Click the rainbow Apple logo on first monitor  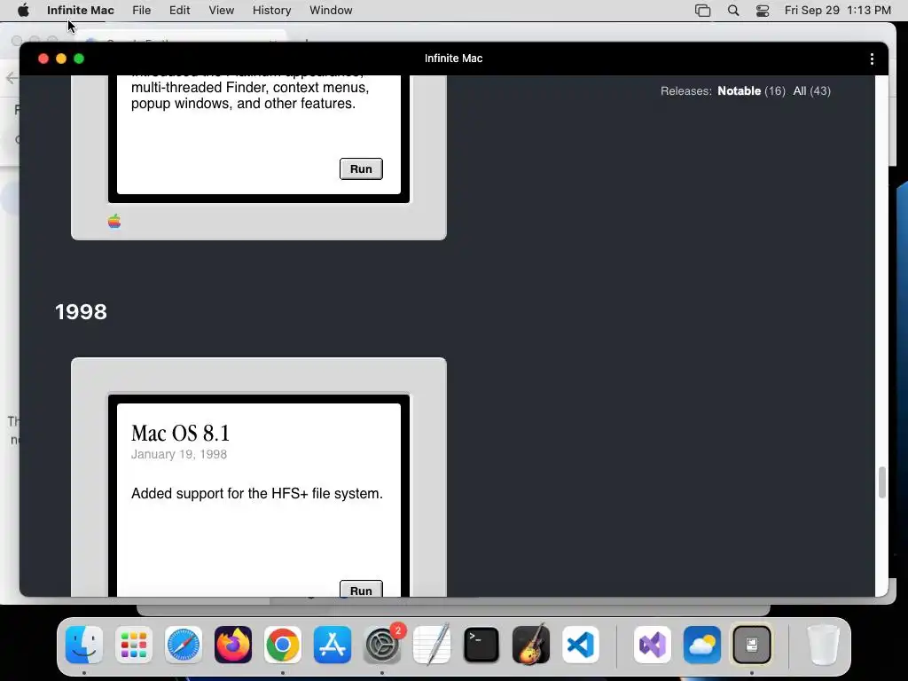[114, 221]
